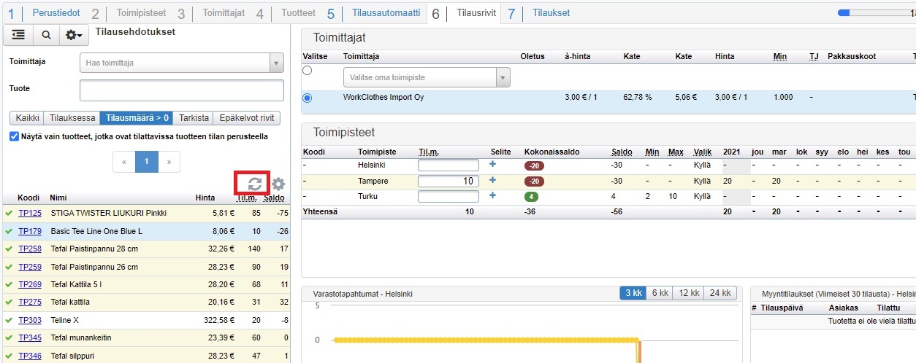Click the magnifier search icon
This screenshot has width=916, height=363.
tap(46, 35)
